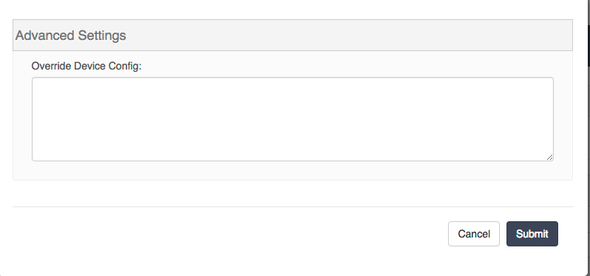The image size is (590, 276).
Task: Click the white outlined Cancel button
Action: click(474, 234)
